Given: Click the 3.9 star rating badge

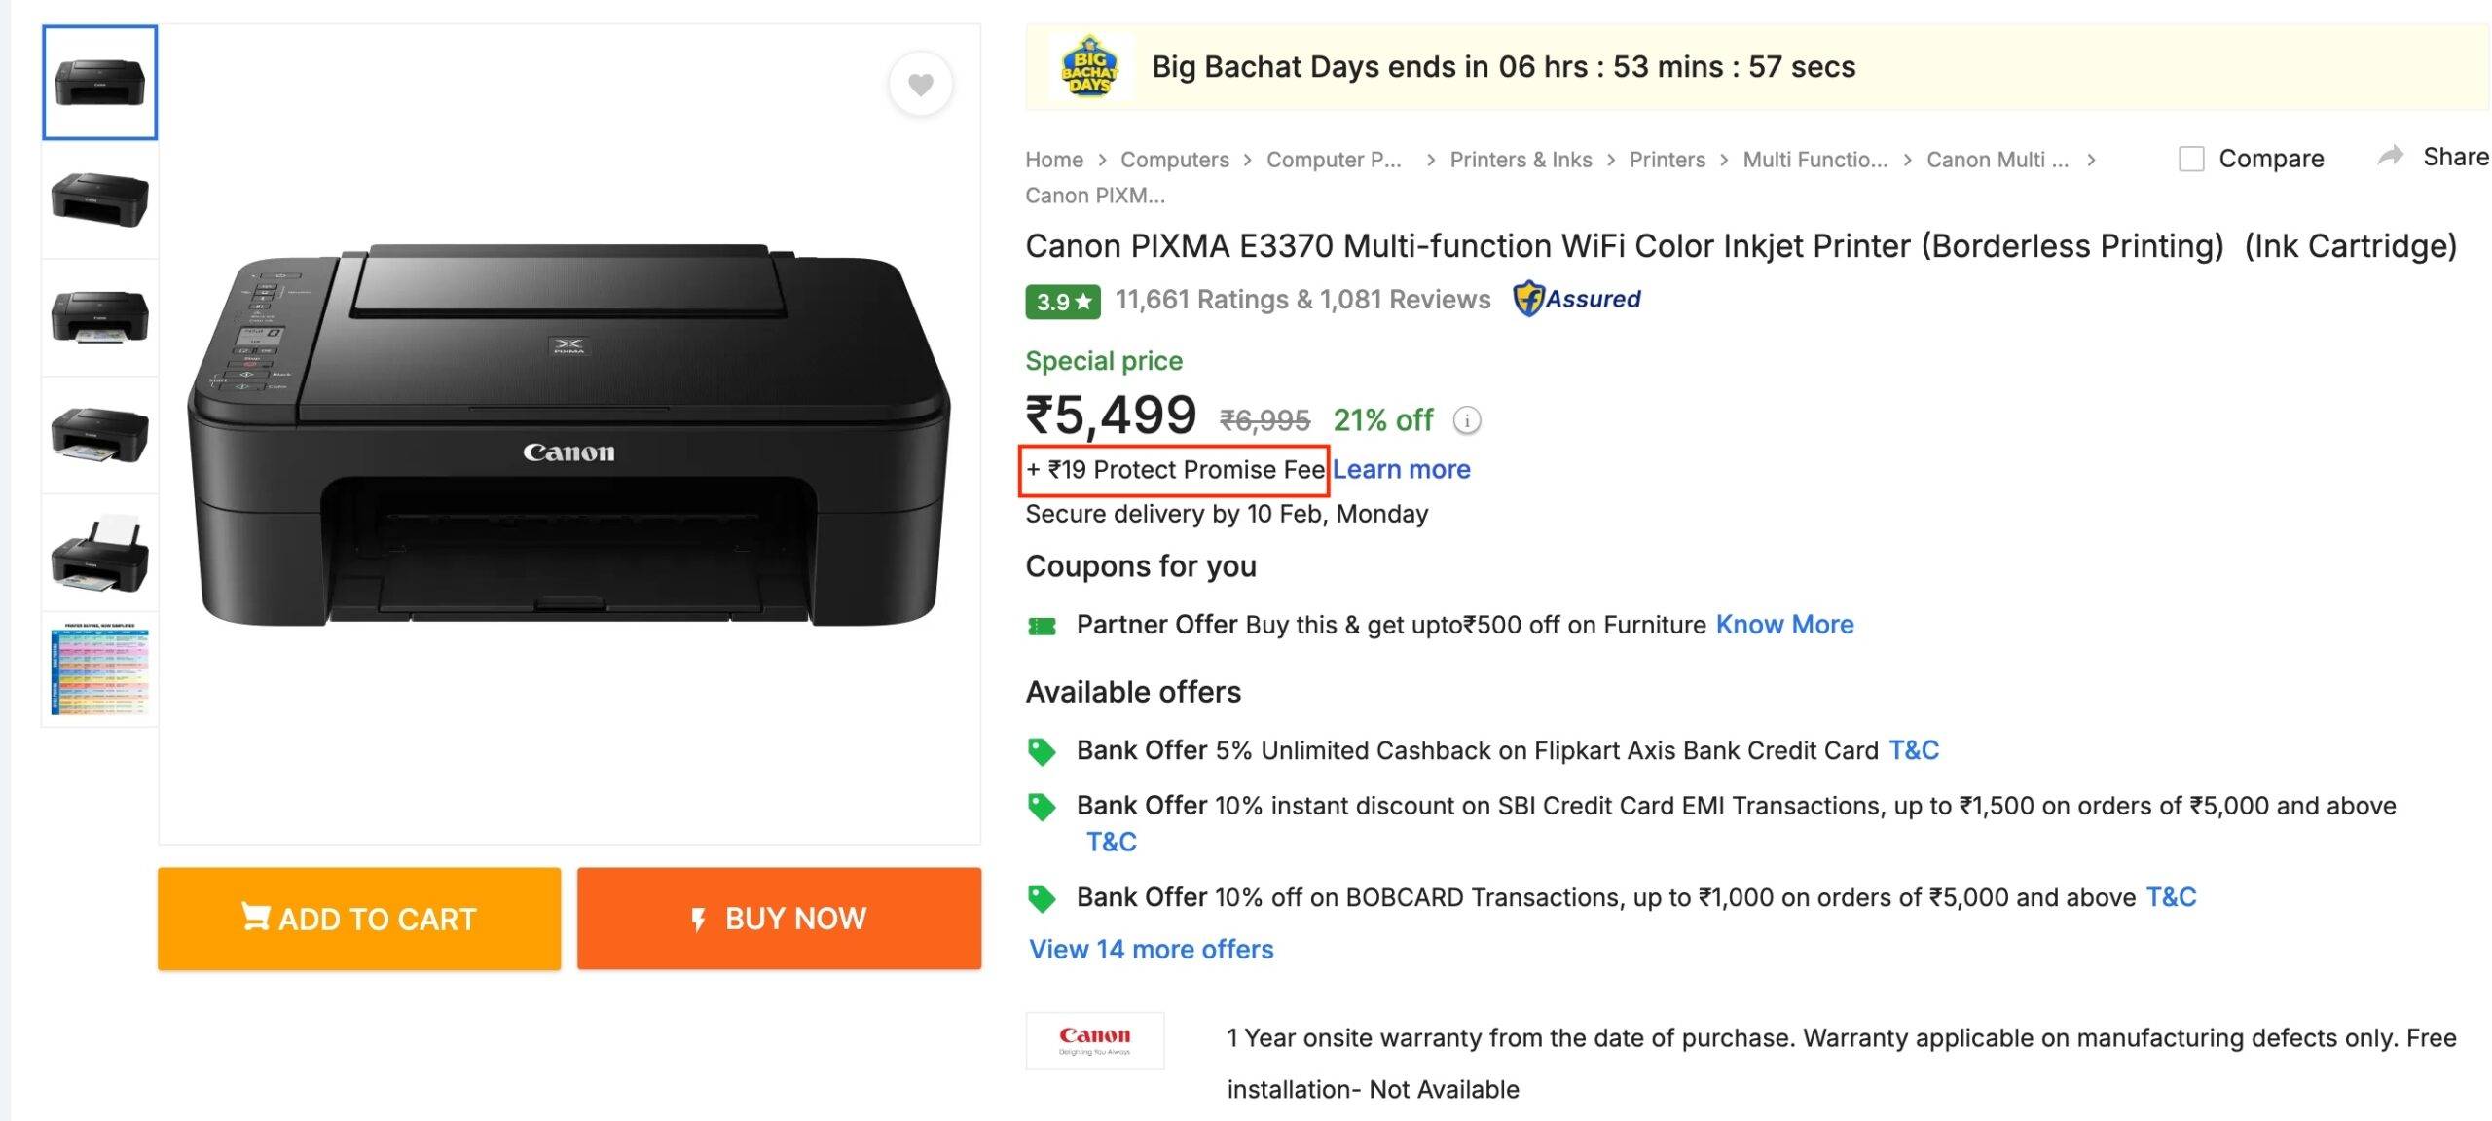Looking at the screenshot, I should [x=1062, y=301].
